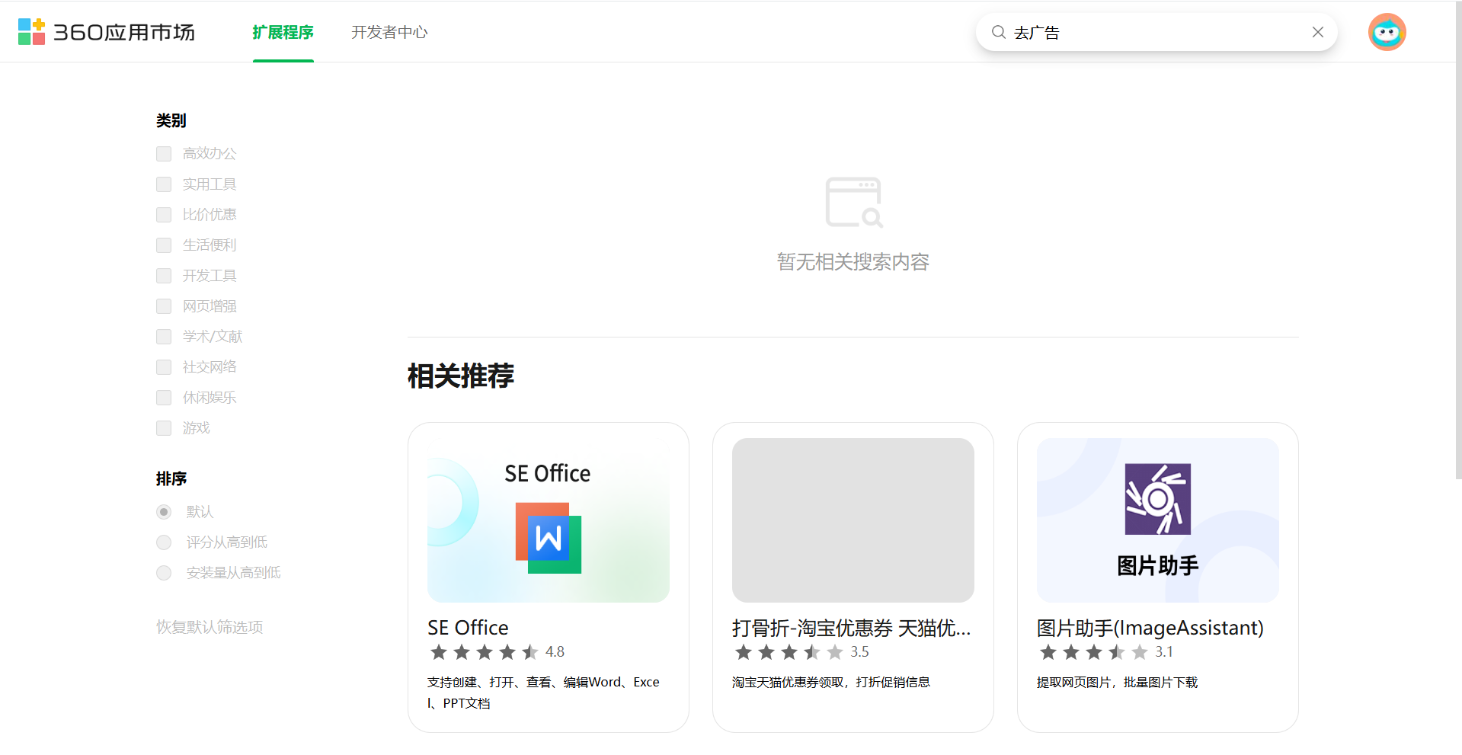Open the user avatar profile icon

[x=1387, y=32]
